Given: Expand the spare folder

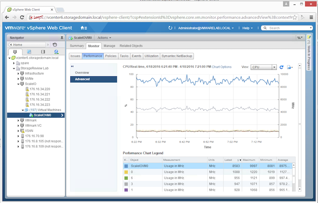Looking at the screenshot, I should (14, 63).
